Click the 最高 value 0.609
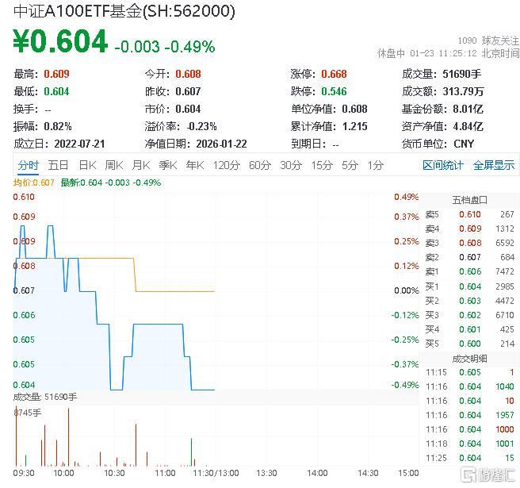 pos(57,74)
